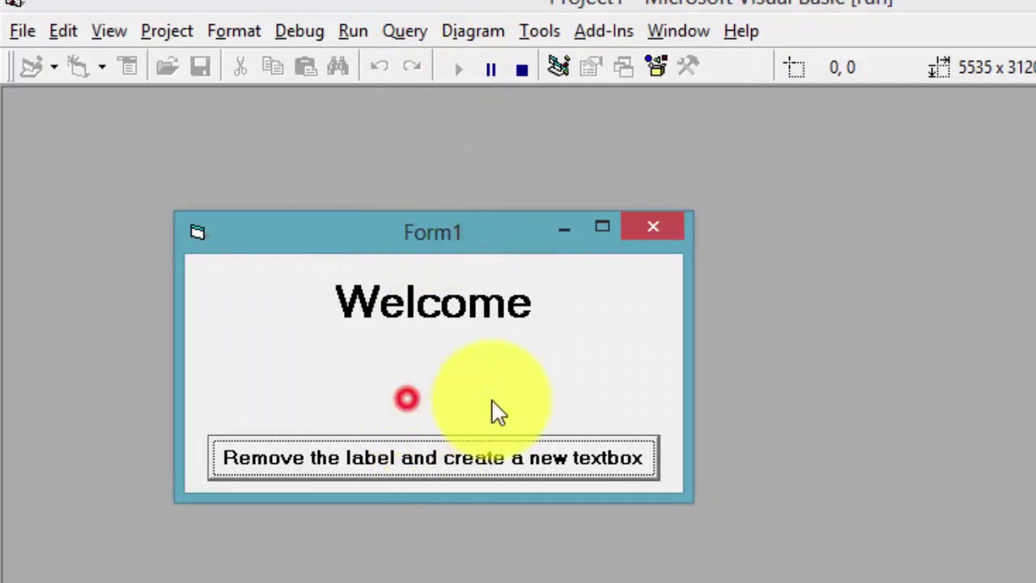Click the Form1 window system icon

pyautogui.click(x=197, y=232)
